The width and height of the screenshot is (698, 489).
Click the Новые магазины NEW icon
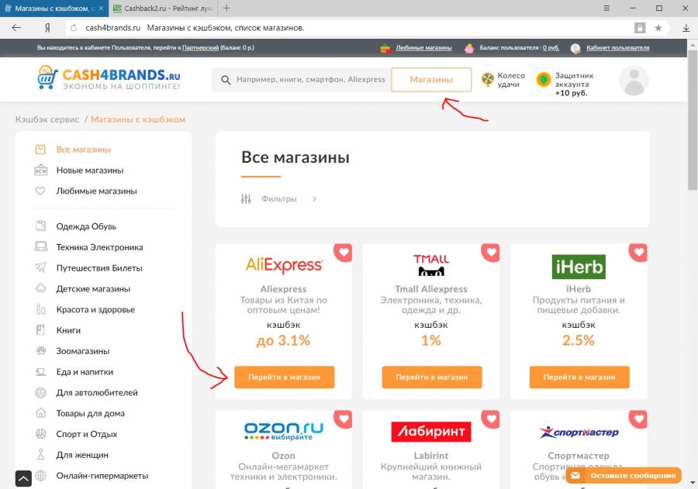coord(40,170)
